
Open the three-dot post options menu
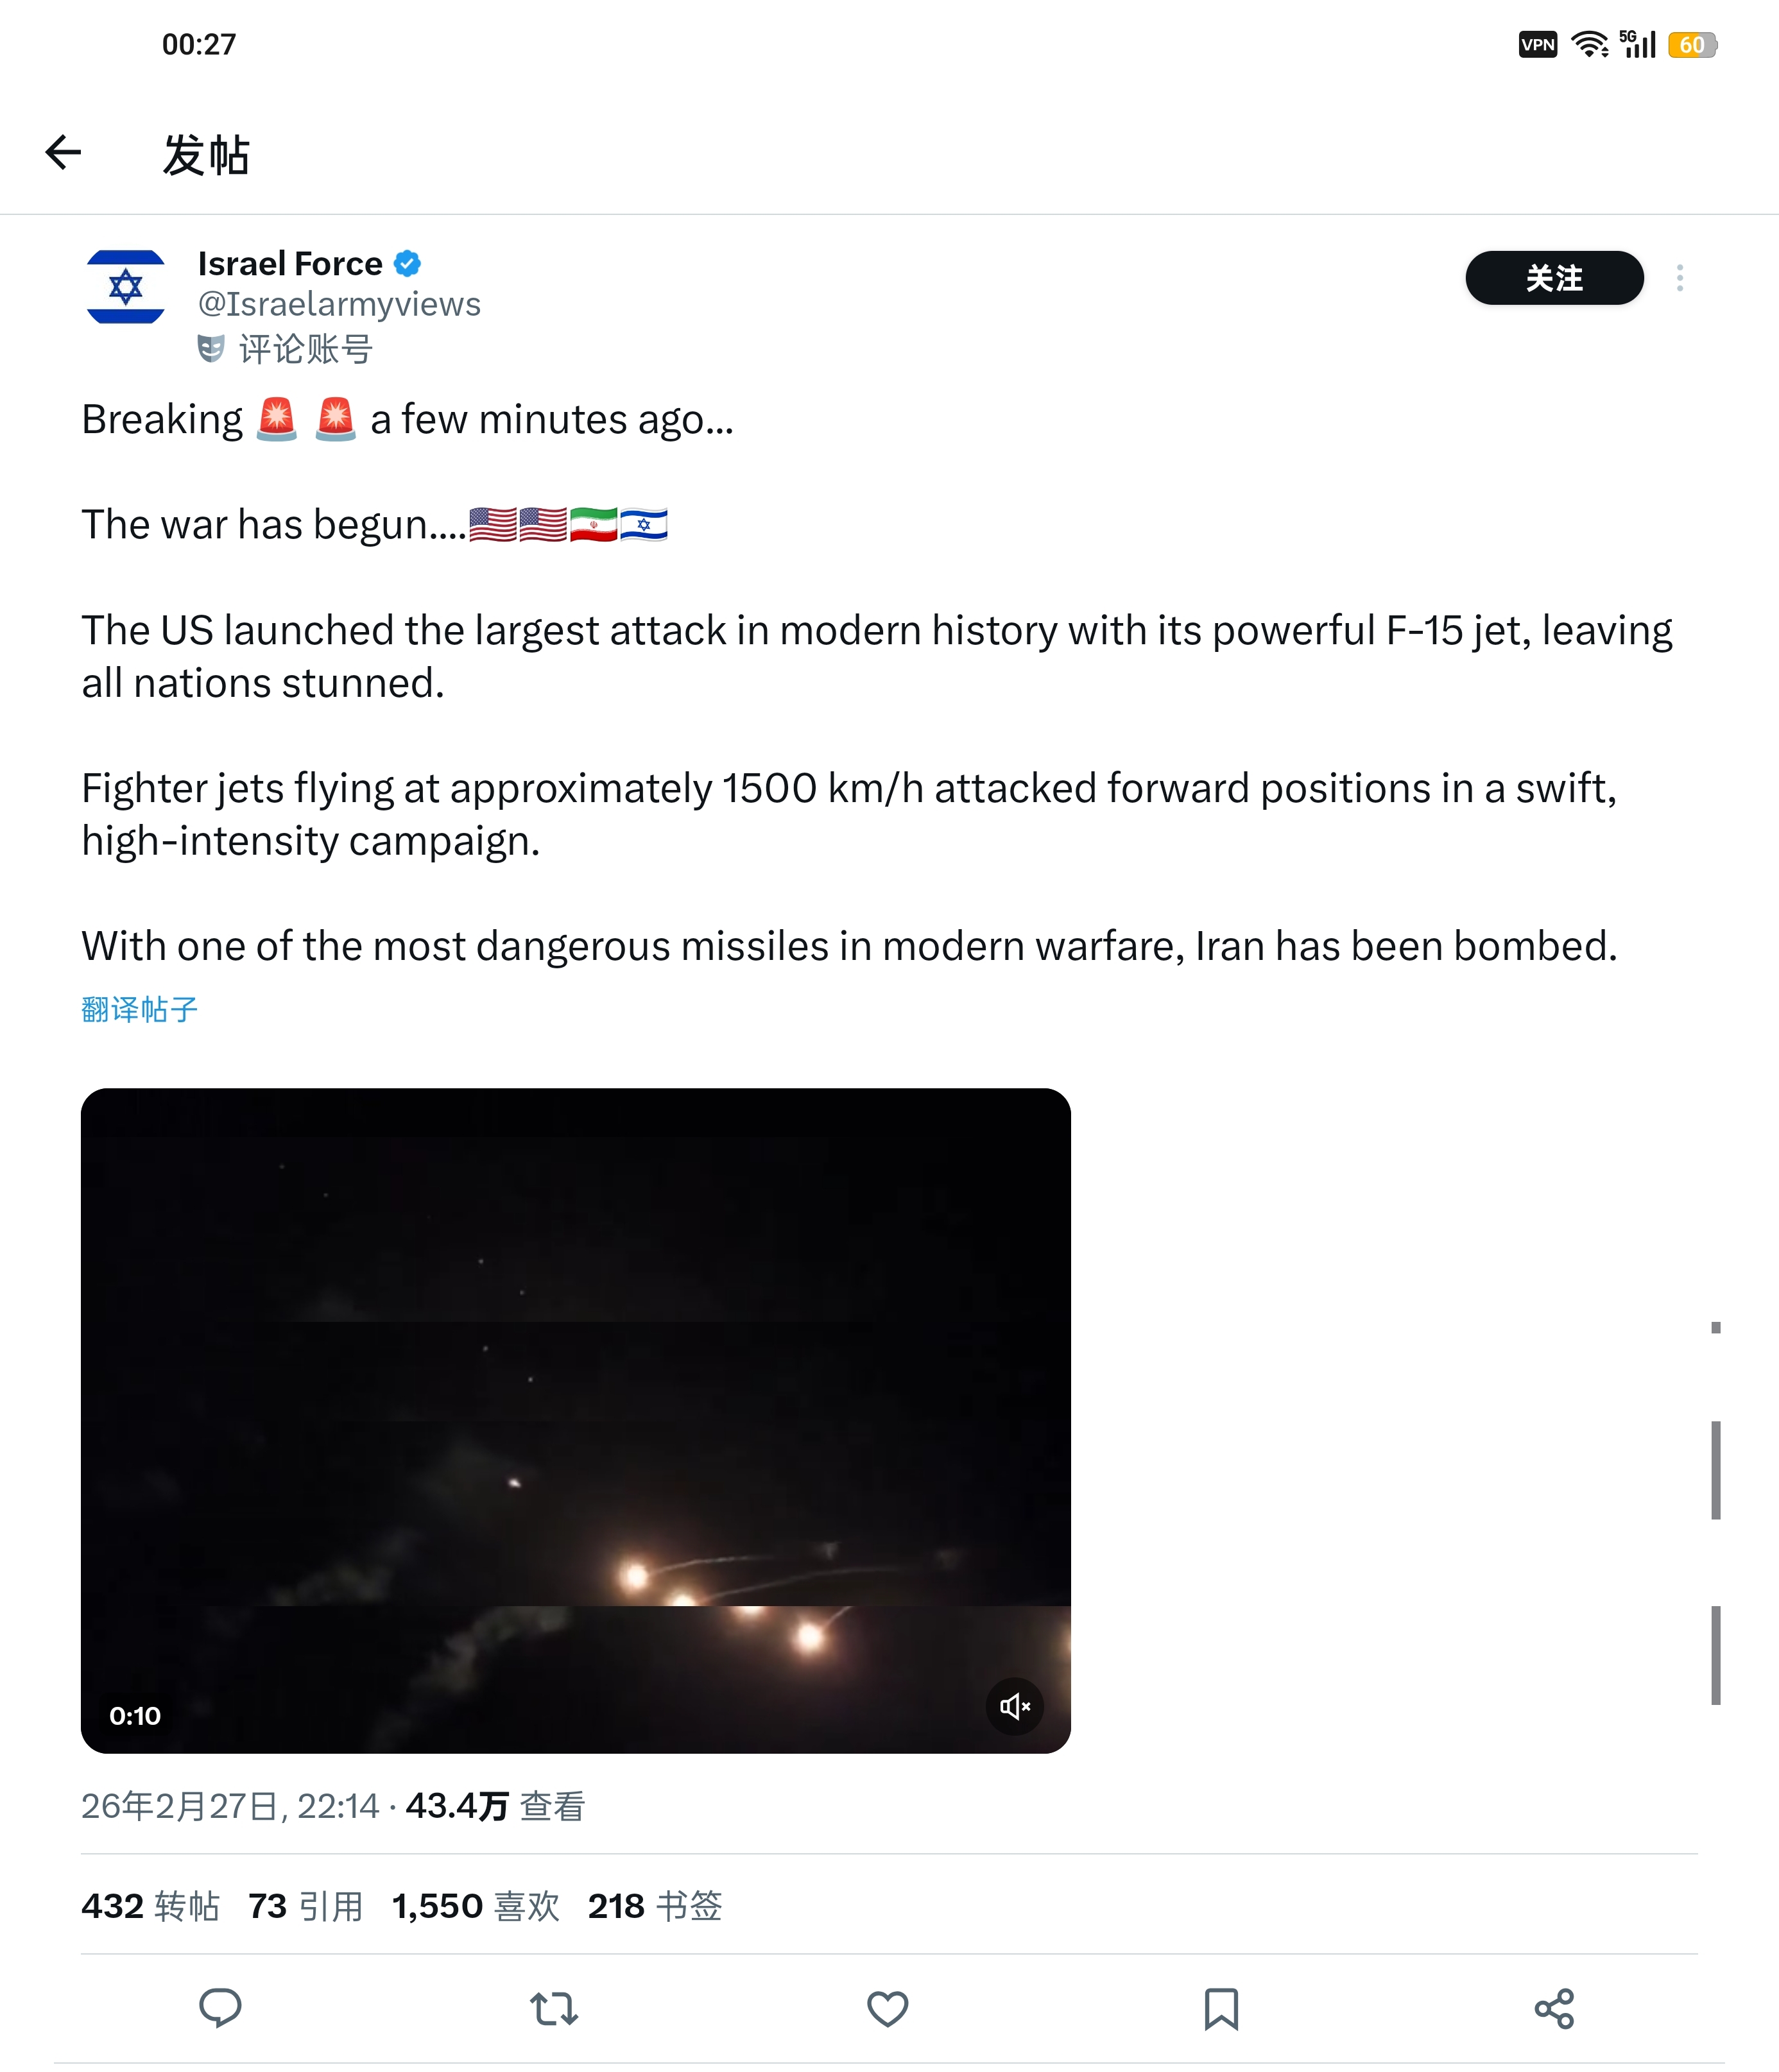click(x=1680, y=278)
